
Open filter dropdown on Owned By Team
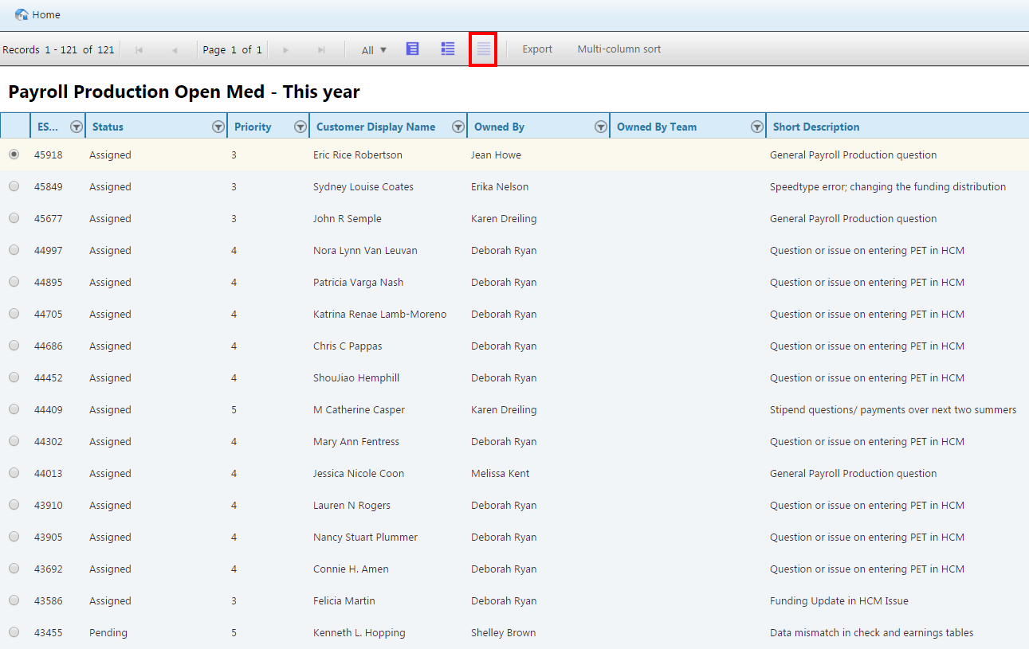point(757,127)
